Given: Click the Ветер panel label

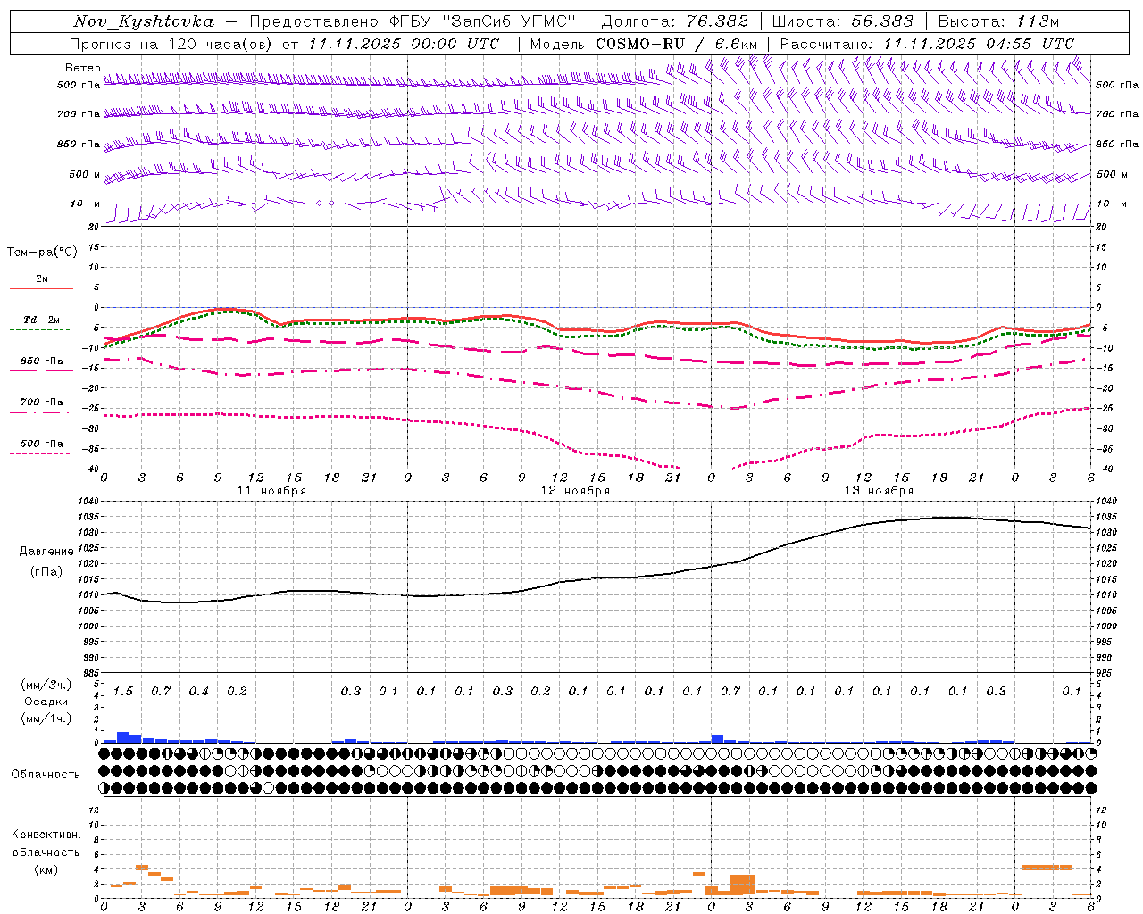Looking at the screenshot, I should 82,68.
